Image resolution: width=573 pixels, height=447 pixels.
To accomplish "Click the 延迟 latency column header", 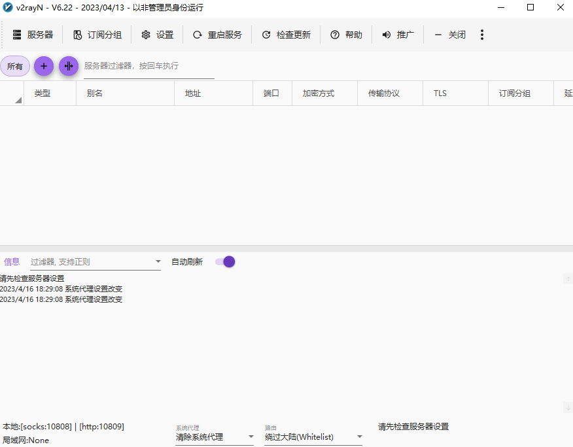I will tap(566, 93).
